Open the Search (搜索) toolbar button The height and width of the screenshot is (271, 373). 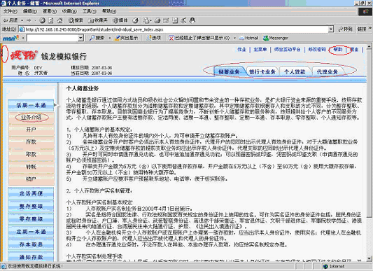(x=76, y=20)
